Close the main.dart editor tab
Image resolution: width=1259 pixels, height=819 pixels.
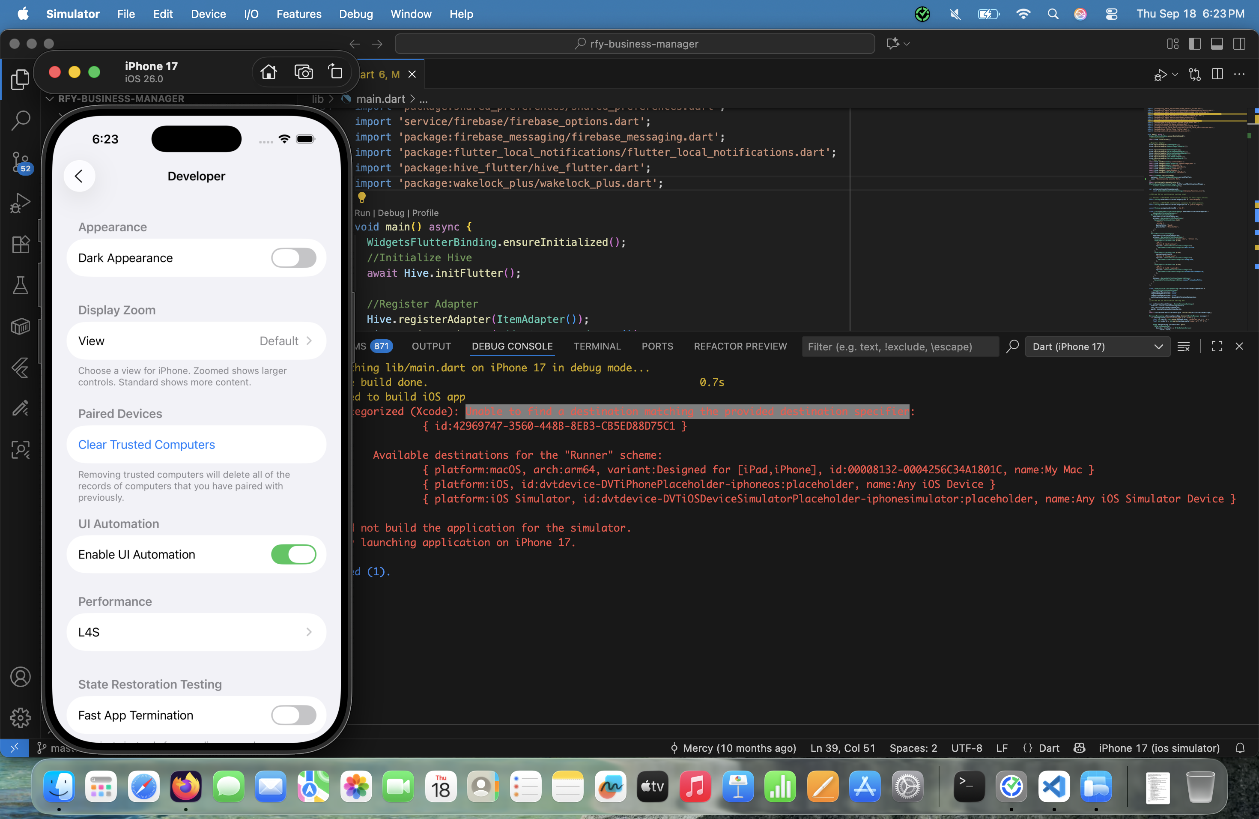(x=412, y=75)
